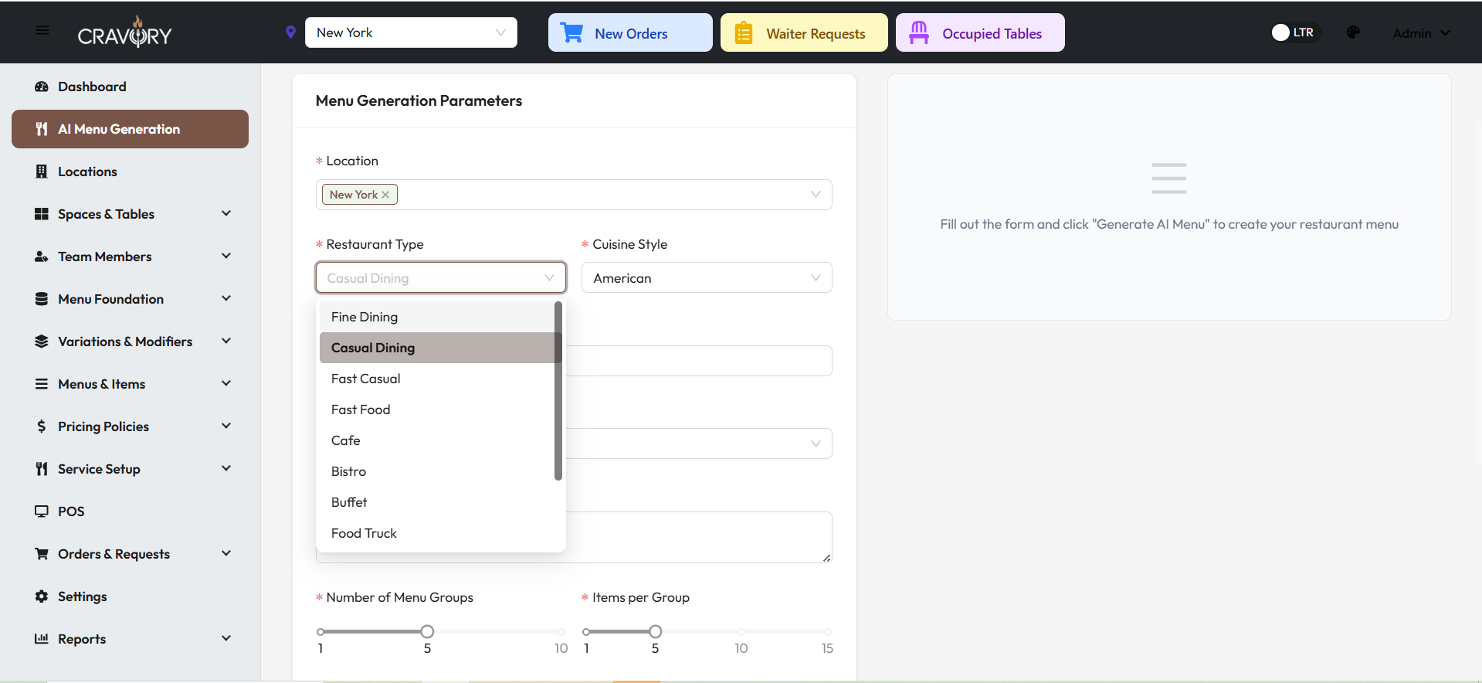This screenshot has height=683, width=1482.
Task: Open Locations page
Action: tap(130, 172)
